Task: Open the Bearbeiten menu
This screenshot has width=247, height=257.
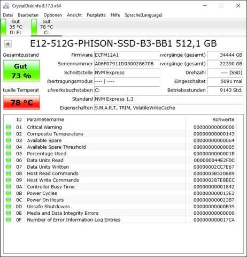Action: point(28,15)
